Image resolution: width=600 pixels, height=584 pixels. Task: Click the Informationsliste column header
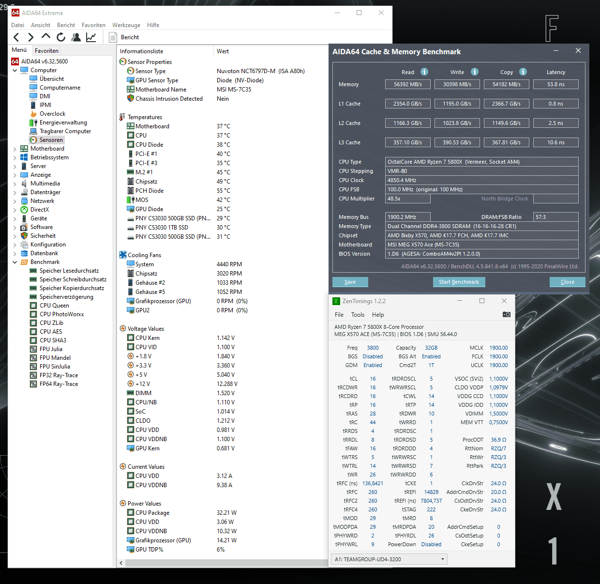165,51
